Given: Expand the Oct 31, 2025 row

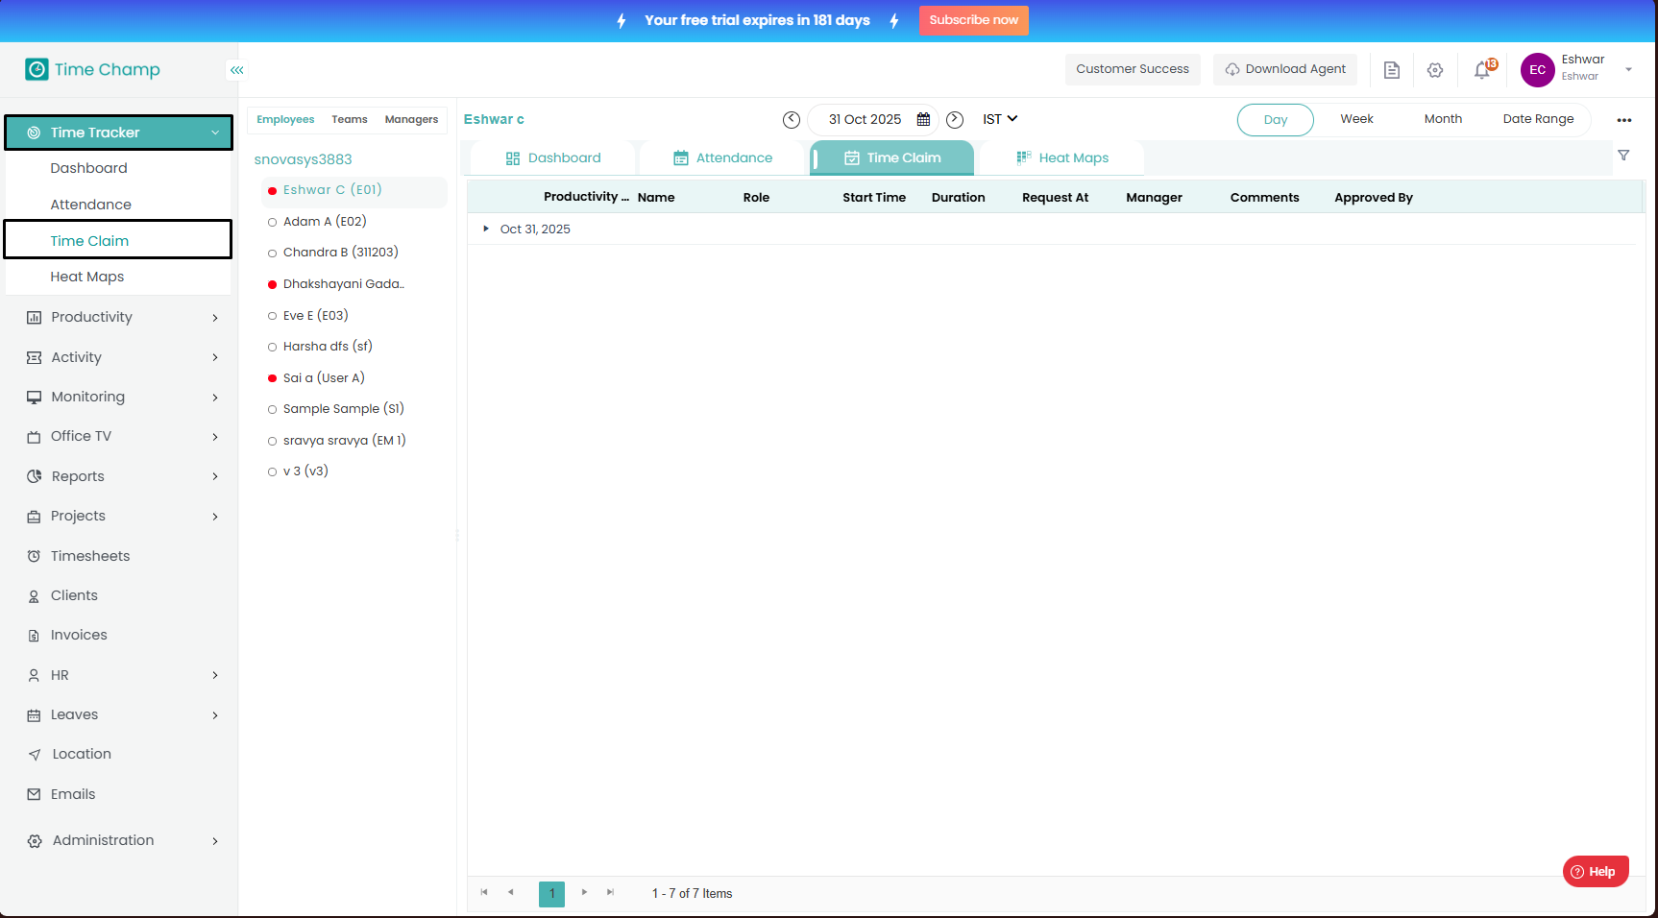Looking at the screenshot, I should 486,229.
